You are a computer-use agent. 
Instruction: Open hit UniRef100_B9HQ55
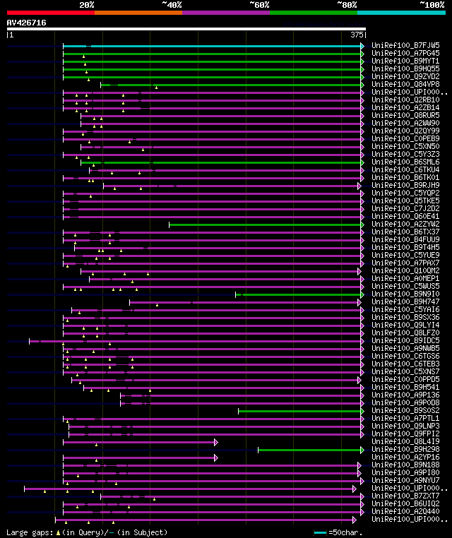(405, 68)
